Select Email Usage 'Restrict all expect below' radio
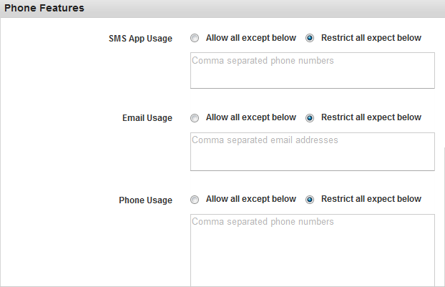The image size is (445, 287). point(310,118)
